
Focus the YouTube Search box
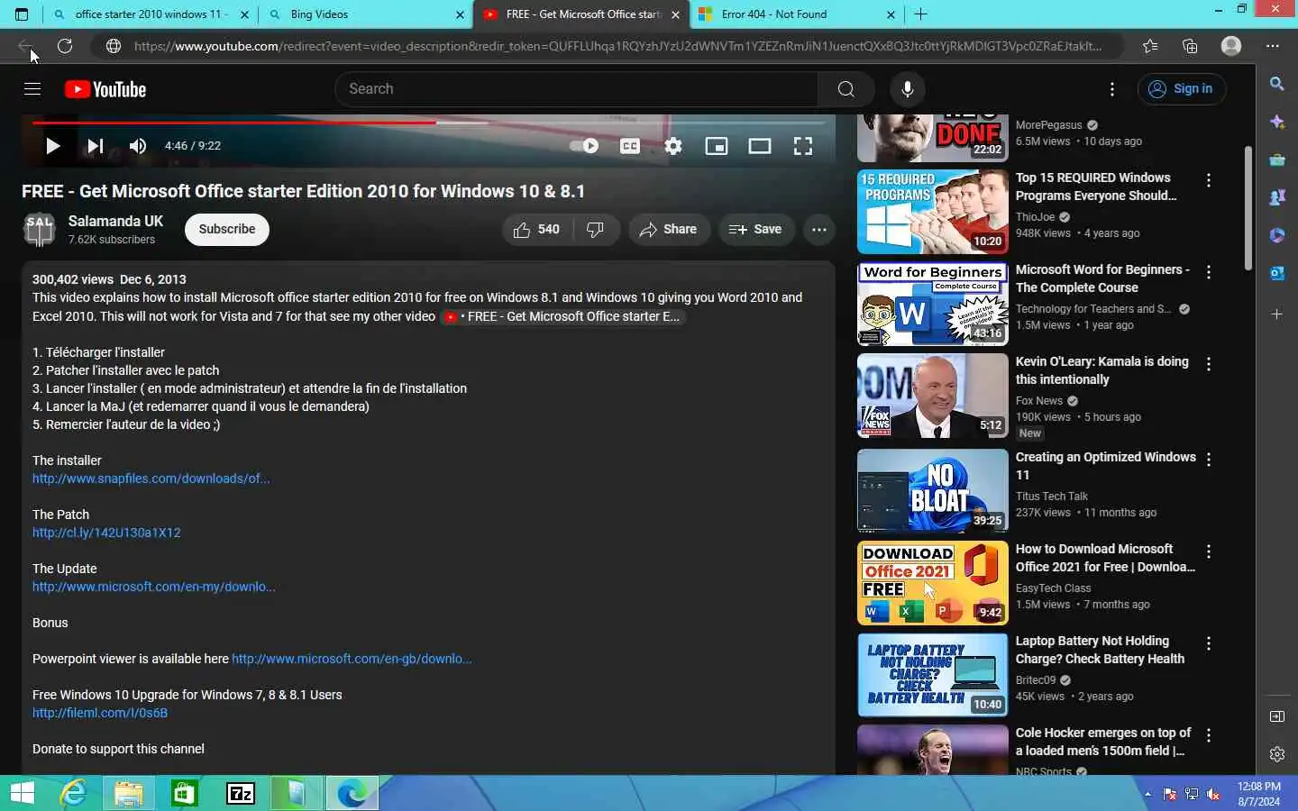pyautogui.click(x=577, y=89)
